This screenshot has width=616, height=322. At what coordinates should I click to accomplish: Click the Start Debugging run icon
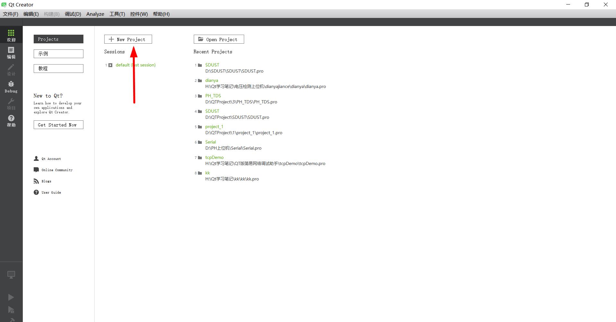click(11, 310)
